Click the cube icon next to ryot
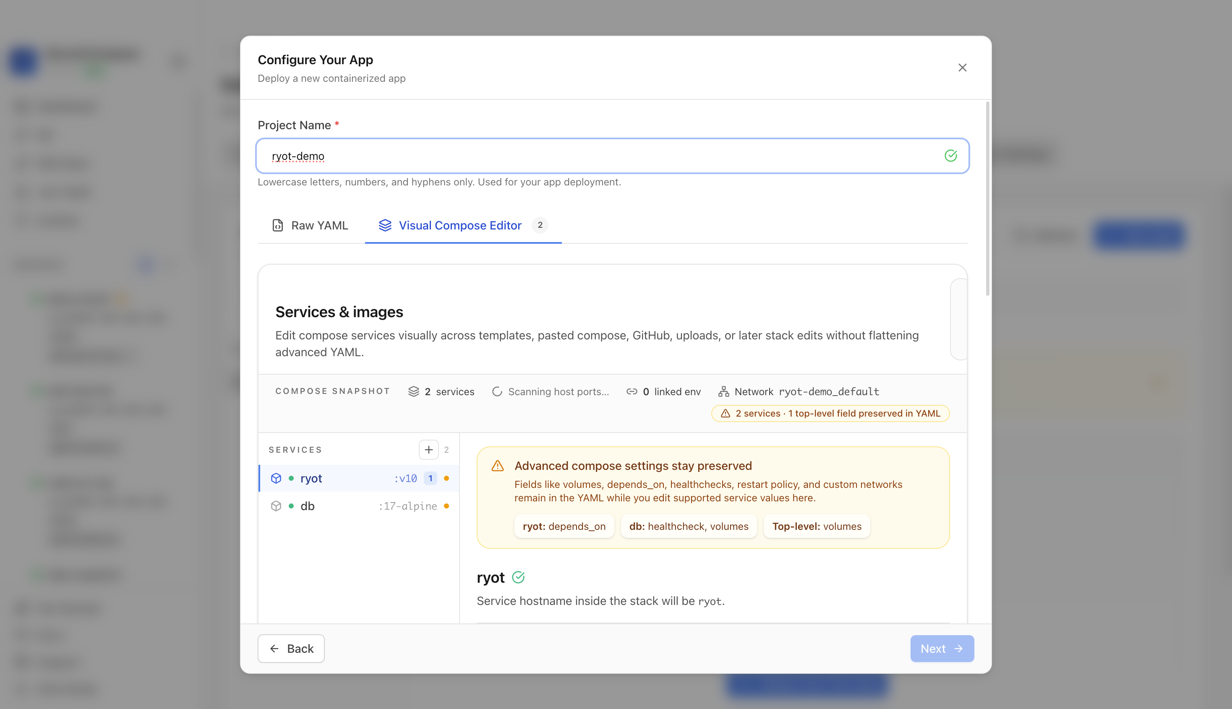This screenshot has width=1232, height=709. tap(276, 478)
